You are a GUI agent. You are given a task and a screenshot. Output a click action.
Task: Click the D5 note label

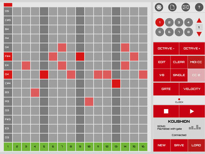pyautogui.click(x=8, y=11)
